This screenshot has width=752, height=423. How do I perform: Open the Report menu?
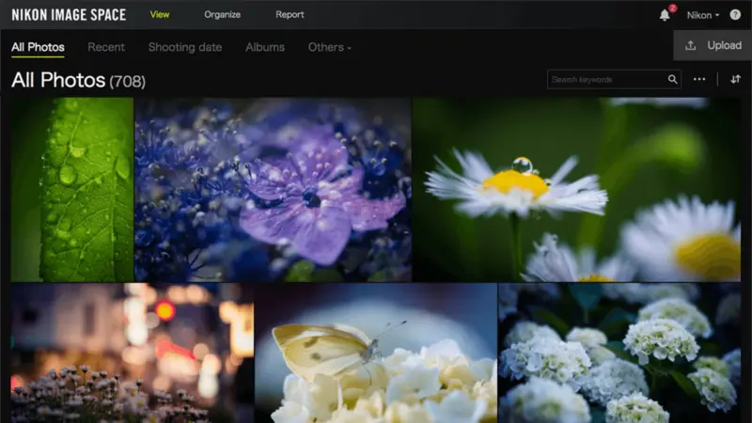[x=290, y=14]
